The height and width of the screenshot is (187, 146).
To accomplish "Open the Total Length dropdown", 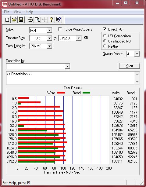I will coord(49,46).
